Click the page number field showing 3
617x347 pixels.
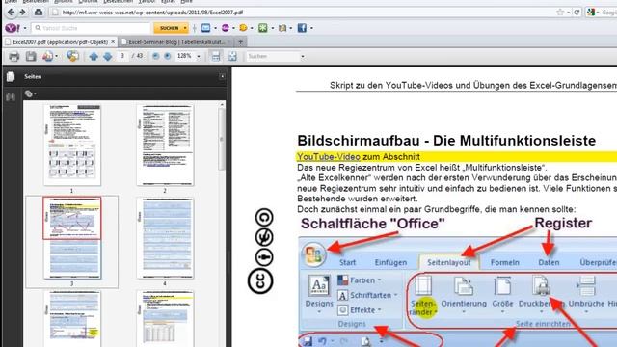(122, 56)
